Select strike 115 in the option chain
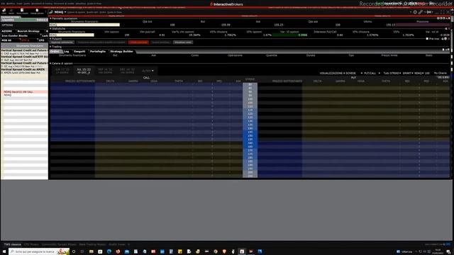The height and width of the screenshot is (255, 454). point(250,110)
